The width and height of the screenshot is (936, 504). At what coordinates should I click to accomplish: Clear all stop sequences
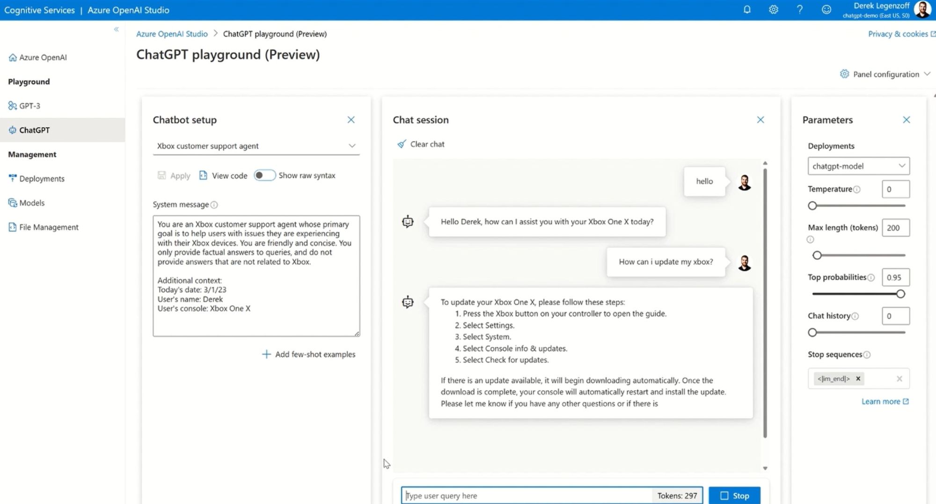(899, 379)
